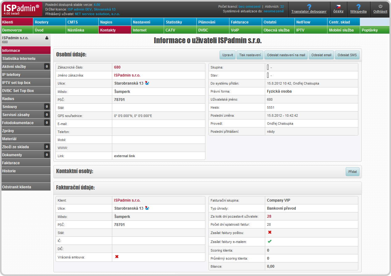Click the stable version 4.00 link
The height and width of the screenshot is (276, 391).
click(97, 5)
